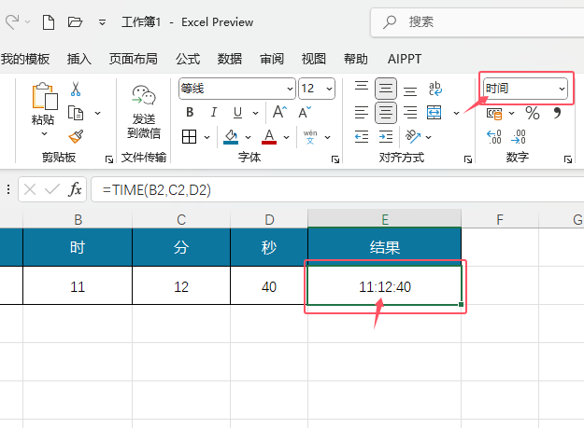This screenshot has width=584, height=428.
Task: Increase decimal places icon
Action: 494,137
